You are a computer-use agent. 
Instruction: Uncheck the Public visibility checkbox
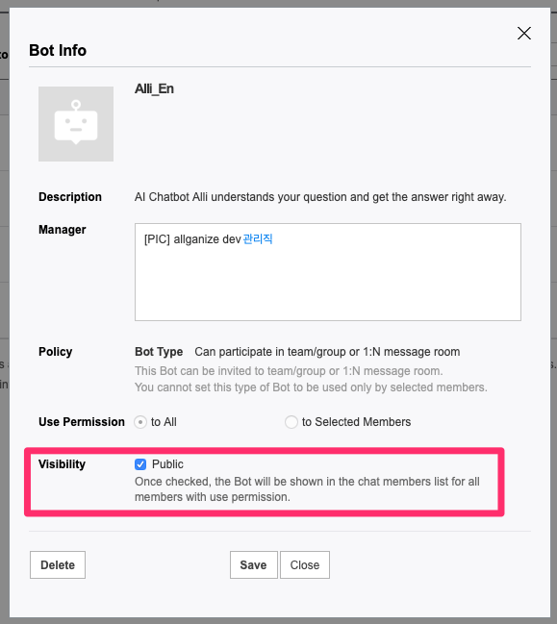(140, 464)
